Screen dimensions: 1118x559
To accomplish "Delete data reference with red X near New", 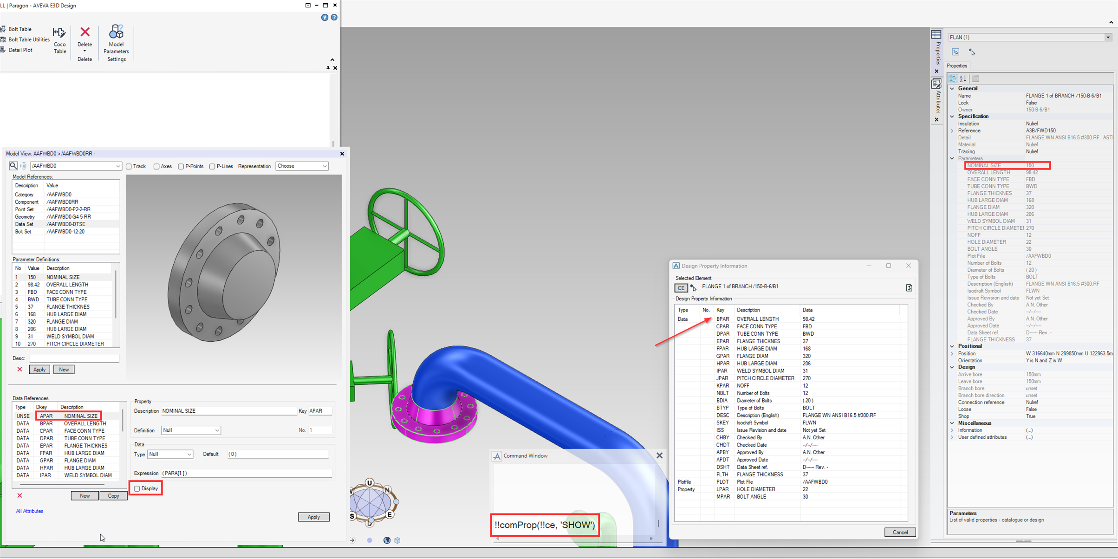I will [x=19, y=495].
